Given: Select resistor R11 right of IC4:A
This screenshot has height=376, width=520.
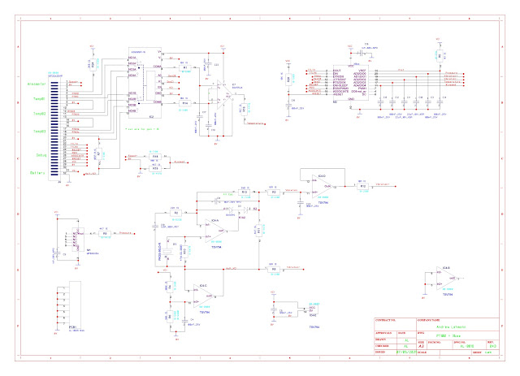Looking at the screenshot, I should [x=259, y=231].
